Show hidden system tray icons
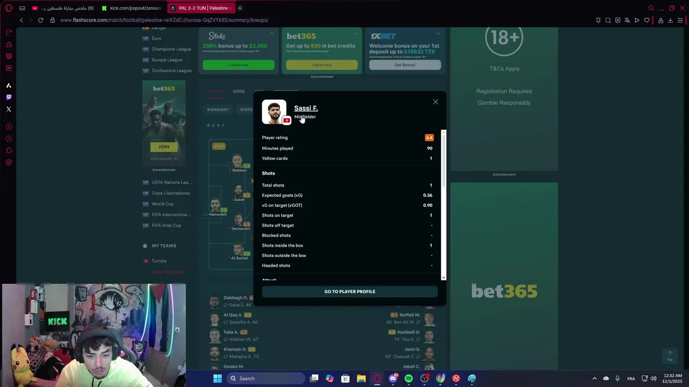The width and height of the screenshot is (689, 387). [x=594, y=378]
